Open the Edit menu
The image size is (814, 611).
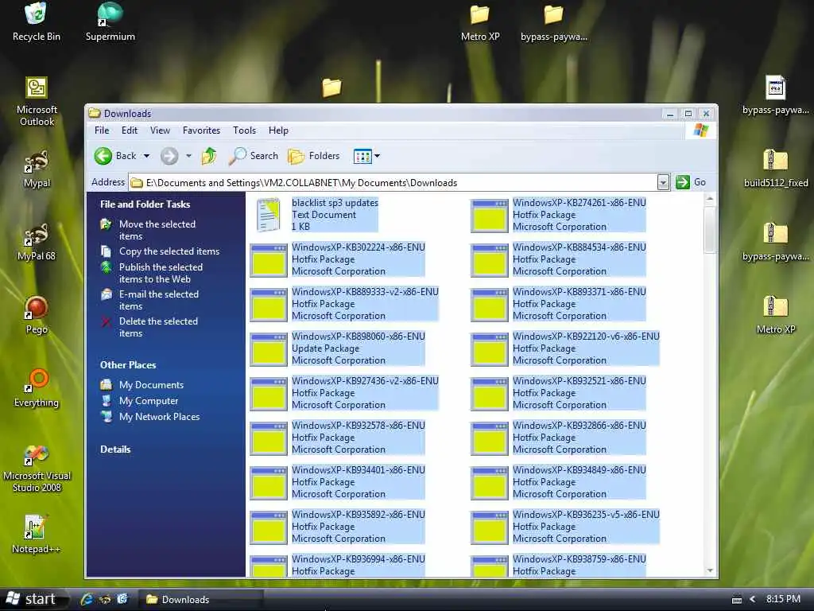pyautogui.click(x=130, y=130)
